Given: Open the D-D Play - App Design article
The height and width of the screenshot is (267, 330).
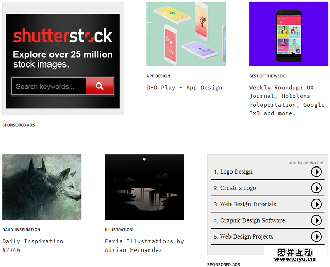Looking at the screenshot, I should click(184, 88).
